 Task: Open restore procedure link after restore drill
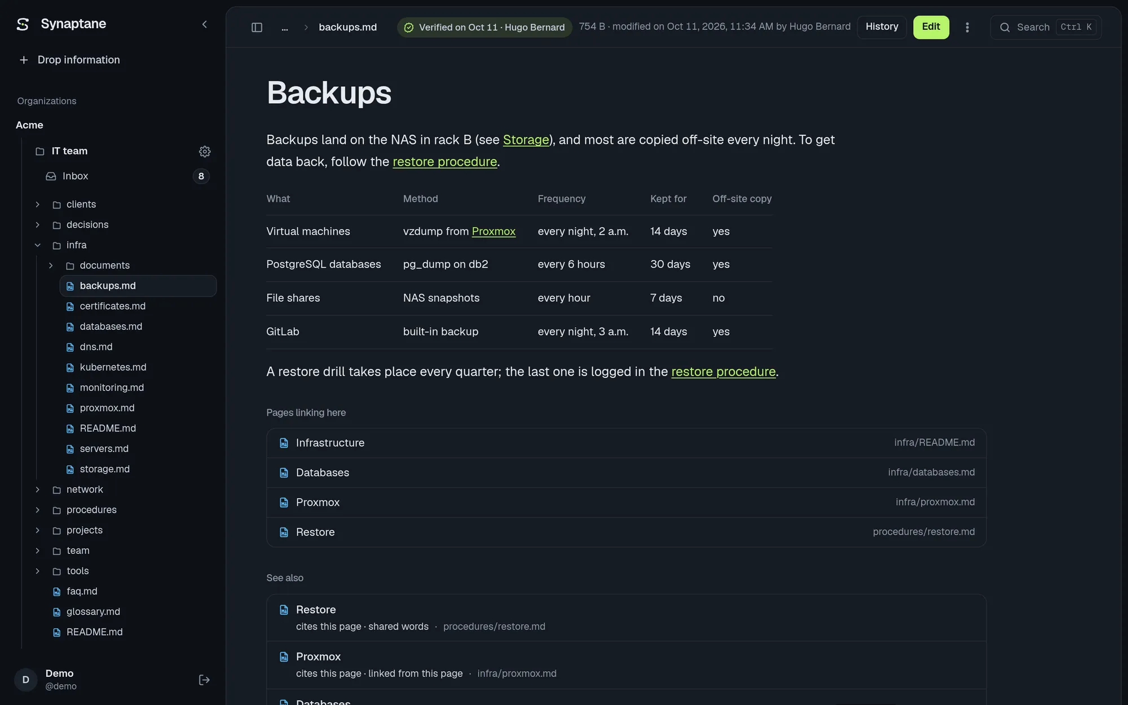pyautogui.click(x=723, y=372)
